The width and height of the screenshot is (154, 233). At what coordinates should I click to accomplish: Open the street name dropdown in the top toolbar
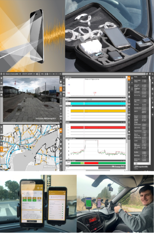pos(13,74)
